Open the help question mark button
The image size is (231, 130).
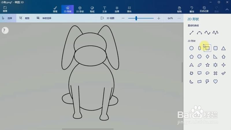(5, 31)
